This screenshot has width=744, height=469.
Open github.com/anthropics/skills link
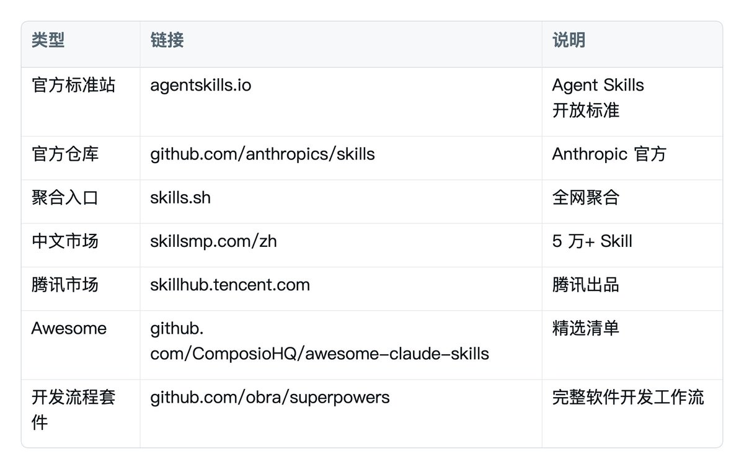click(262, 154)
